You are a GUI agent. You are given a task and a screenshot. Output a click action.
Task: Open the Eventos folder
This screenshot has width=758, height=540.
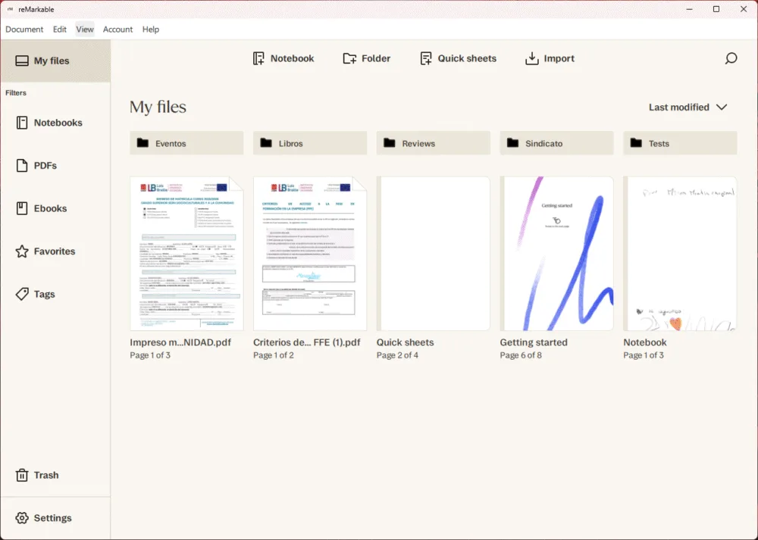pyautogui.click(x=186, y=143)
